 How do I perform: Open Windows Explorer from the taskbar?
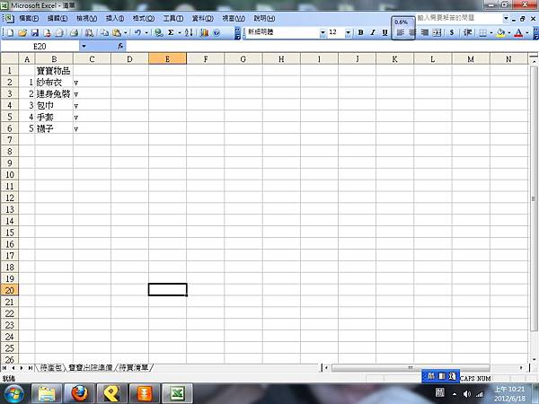coord(47,394)
